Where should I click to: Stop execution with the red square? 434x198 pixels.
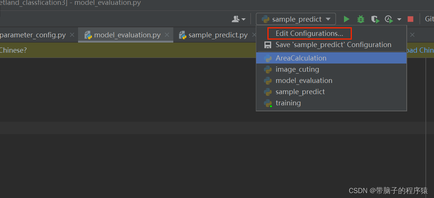(410, 19)
